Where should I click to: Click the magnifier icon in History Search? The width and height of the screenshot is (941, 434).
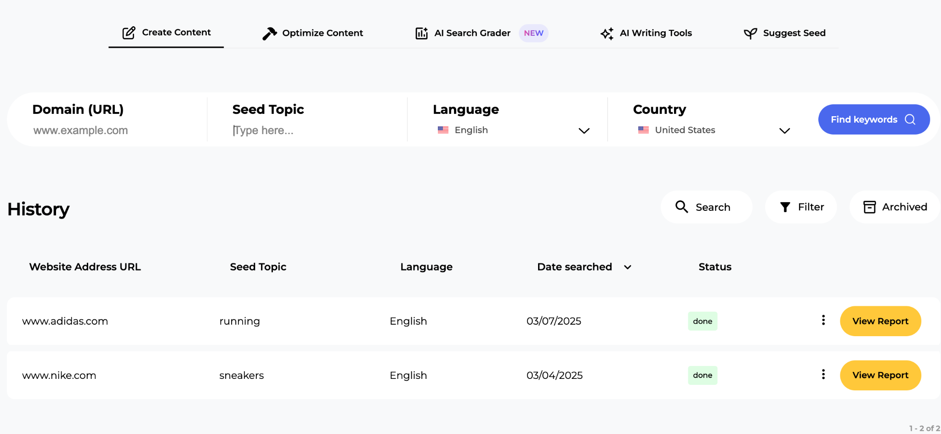(681, 207)
